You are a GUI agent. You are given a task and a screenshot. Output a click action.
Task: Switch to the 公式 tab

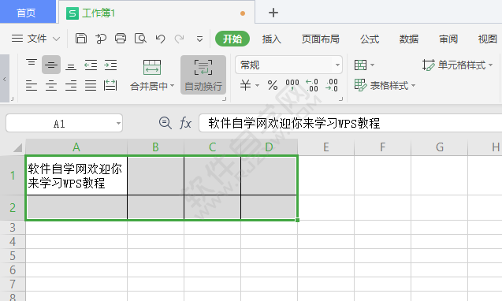point(370,39)
